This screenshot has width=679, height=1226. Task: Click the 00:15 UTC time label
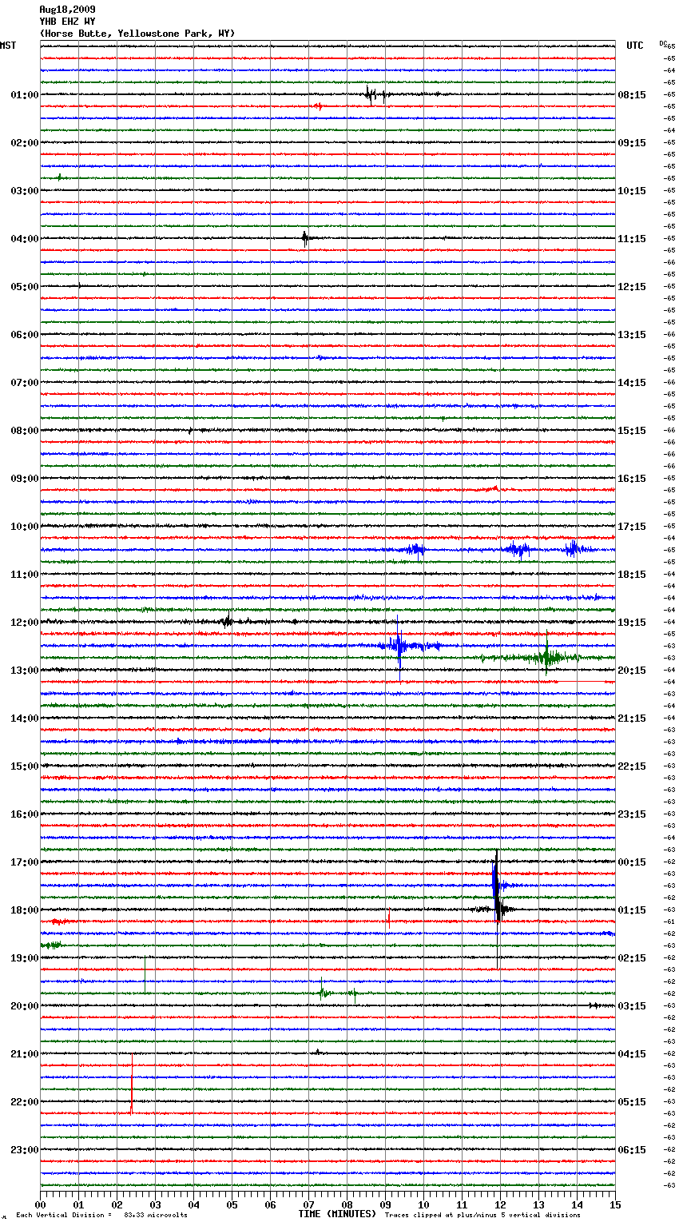tap(632, 862)
